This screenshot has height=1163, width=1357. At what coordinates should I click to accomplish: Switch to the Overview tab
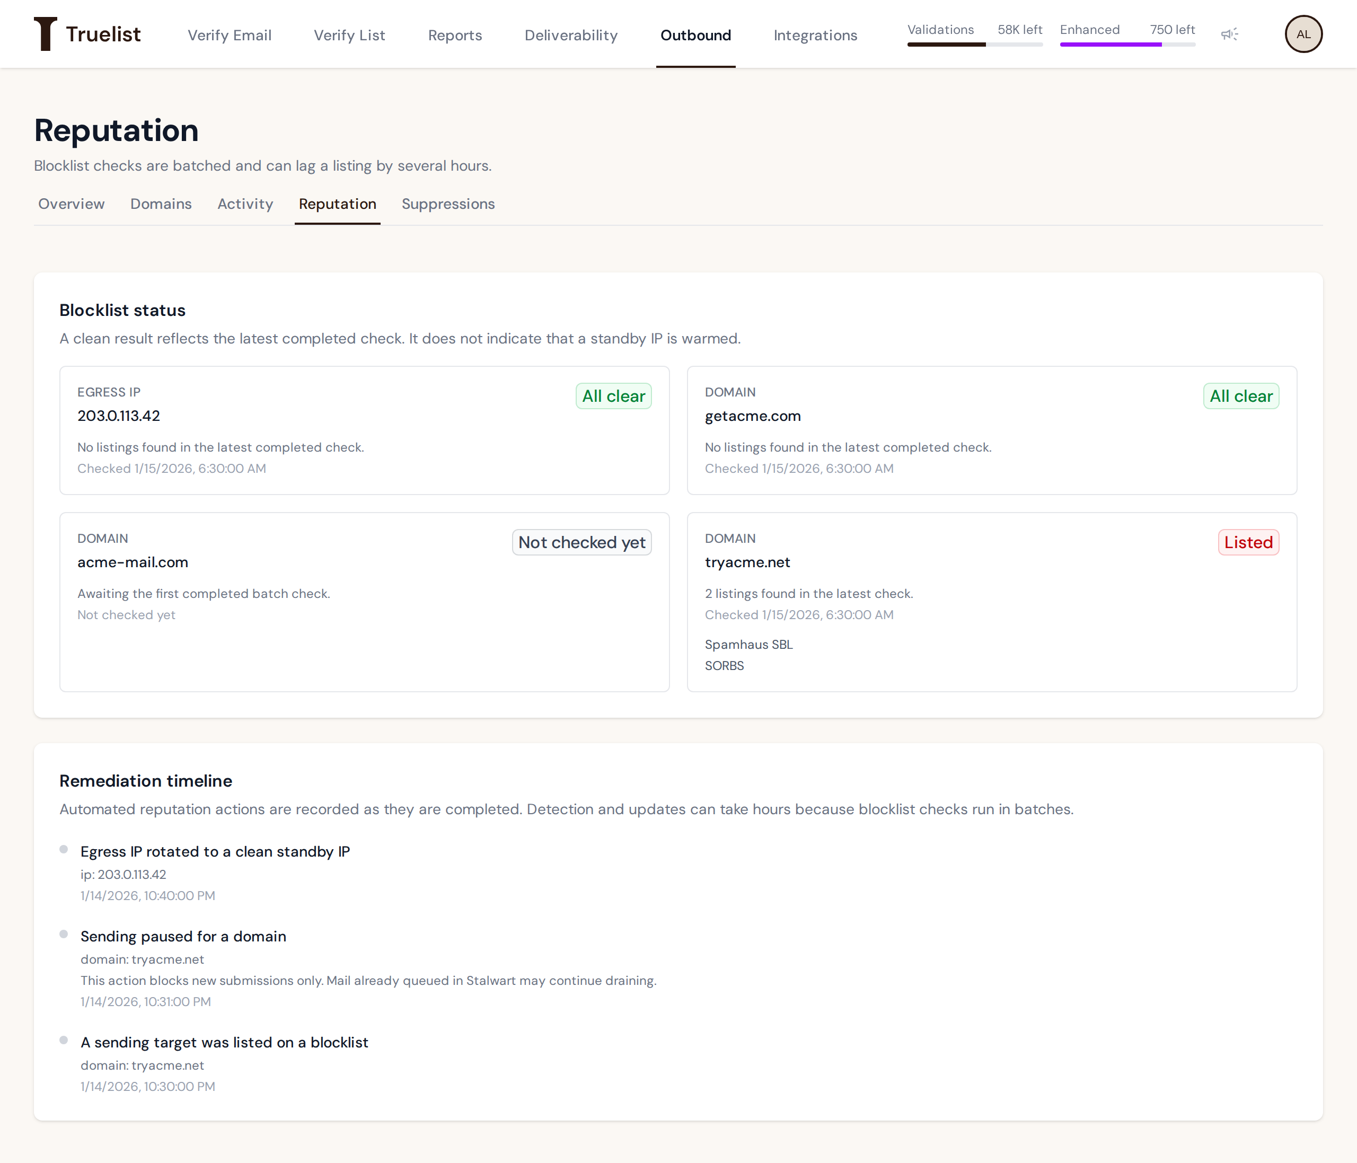pyautogui.click(x=72, y=204)
